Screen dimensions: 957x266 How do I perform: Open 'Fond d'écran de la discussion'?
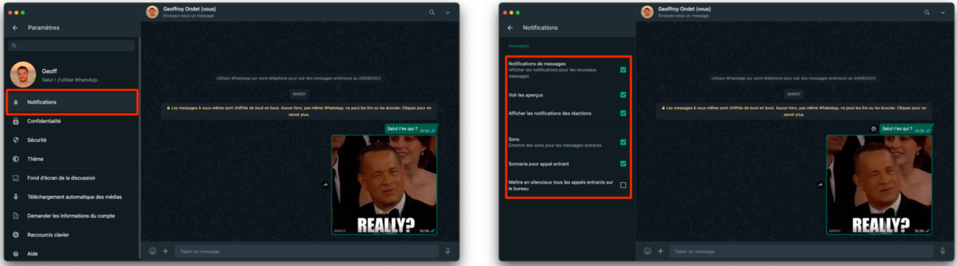click(x=72, y=178)
